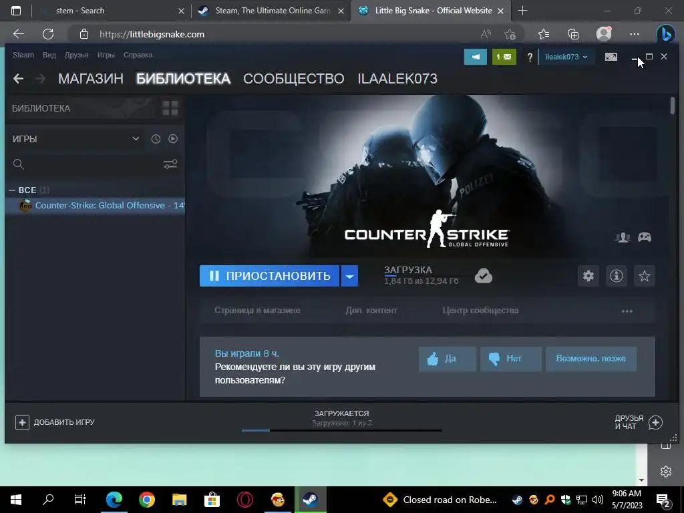
Task: Open the ILAALEK073 profile tab
Action: point(397,79)
